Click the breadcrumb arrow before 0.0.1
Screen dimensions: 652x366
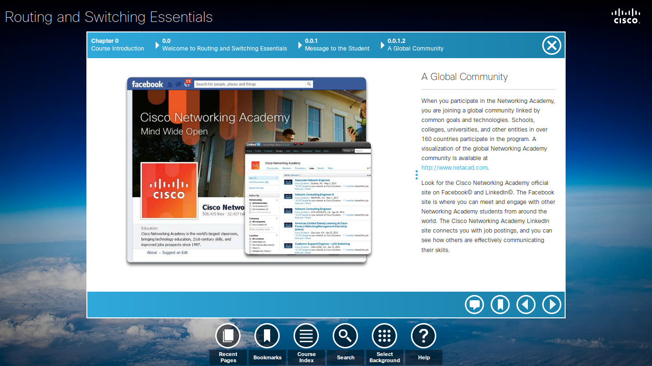pos(300,45)
